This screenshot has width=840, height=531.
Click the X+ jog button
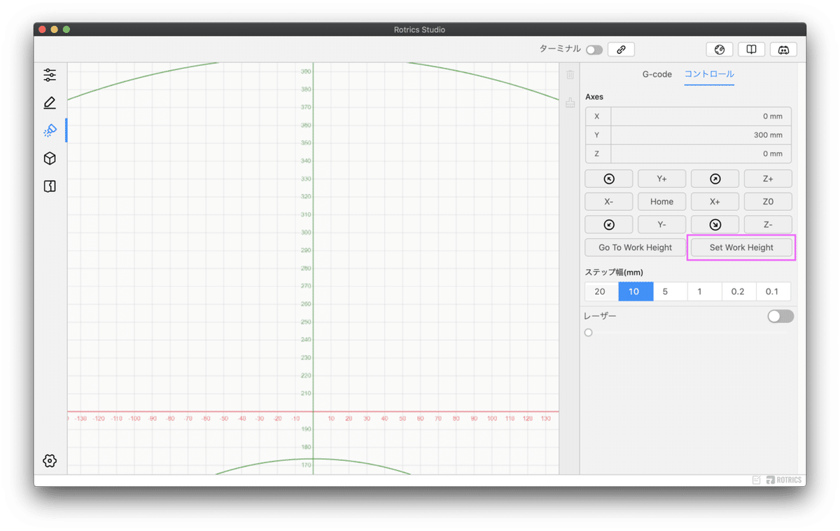point(715,202)
